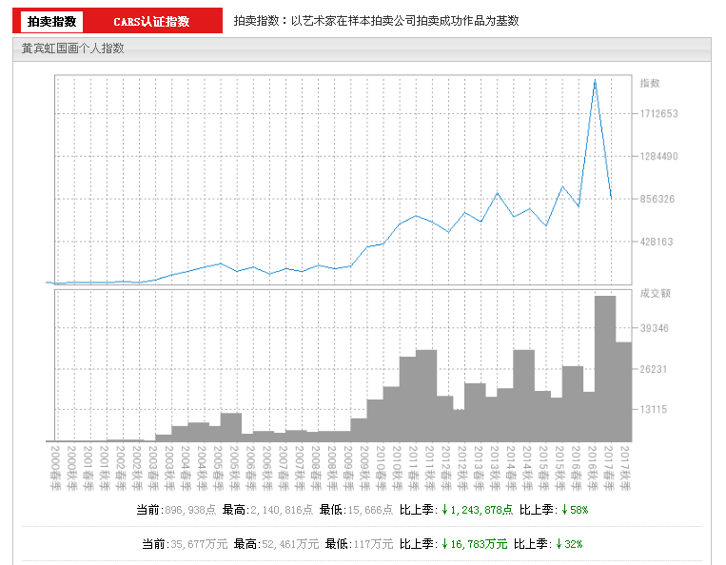
Task: Click the green down arrow before 16,783万元
Action: pyautogui.click(x=443, y=544)
